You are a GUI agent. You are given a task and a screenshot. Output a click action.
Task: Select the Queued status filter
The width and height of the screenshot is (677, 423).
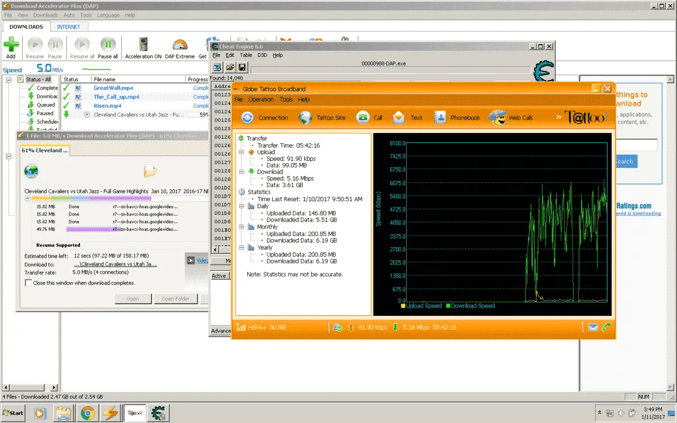click(46, 105)
